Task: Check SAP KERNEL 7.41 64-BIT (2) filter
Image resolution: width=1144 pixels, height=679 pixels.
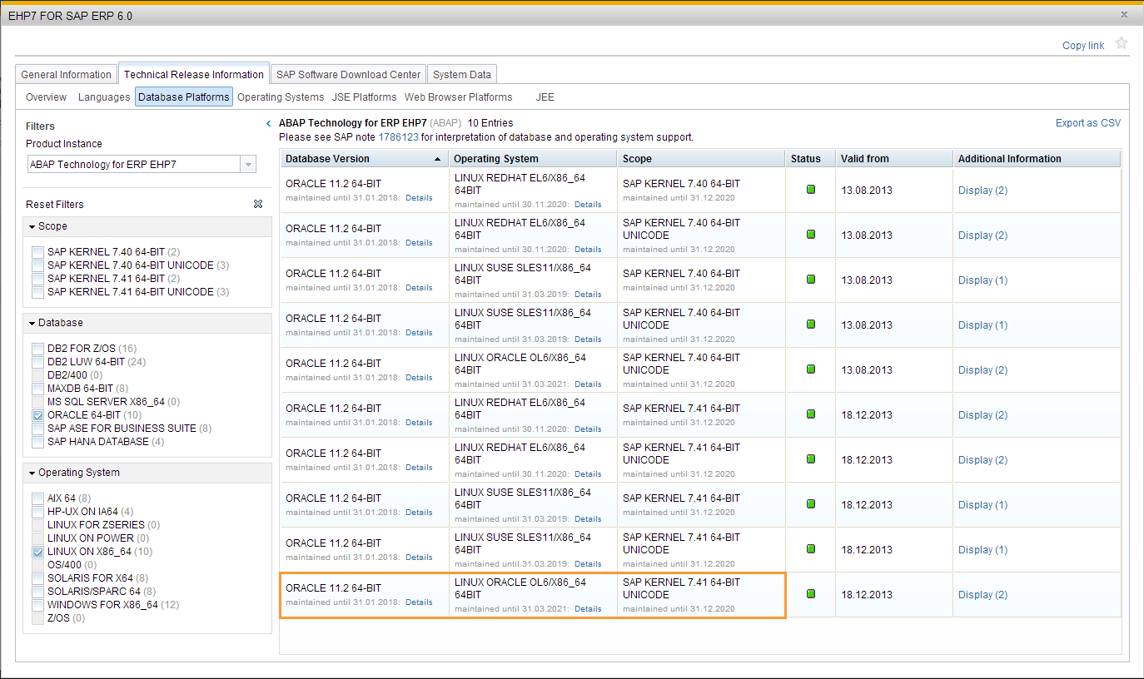Action: pyautogui.click(x=37, y=279)
